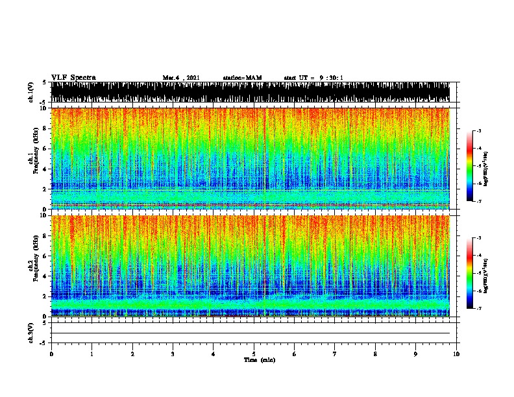This screenshot has height=397, width=514.
Task: Click the ch.2 color bar log(PSD) unit label
Action: pyautogui.click(x=486, y=276)
